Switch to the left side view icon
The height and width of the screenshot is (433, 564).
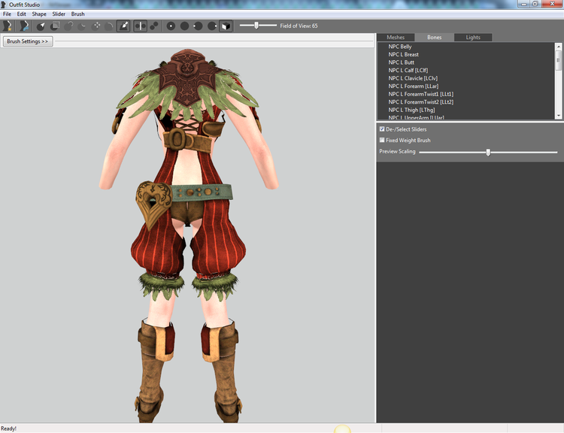(199, 26)
